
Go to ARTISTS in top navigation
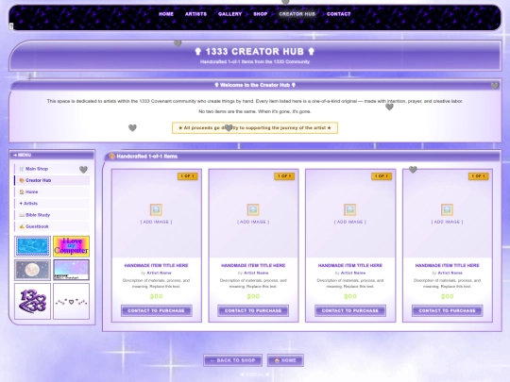pyautogui.click(x=195, y=14)
